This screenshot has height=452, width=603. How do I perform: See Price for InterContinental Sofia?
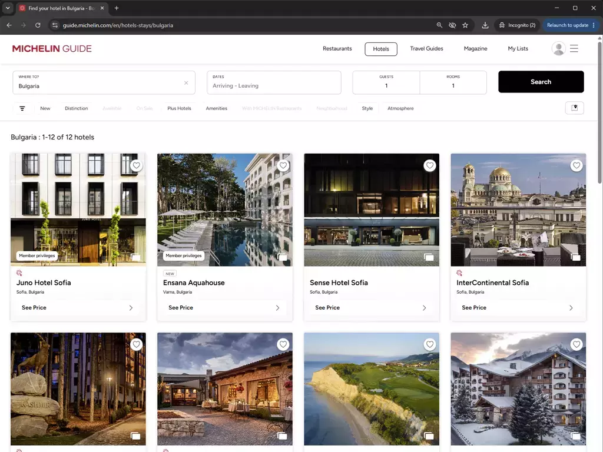(x=518, y=308)
